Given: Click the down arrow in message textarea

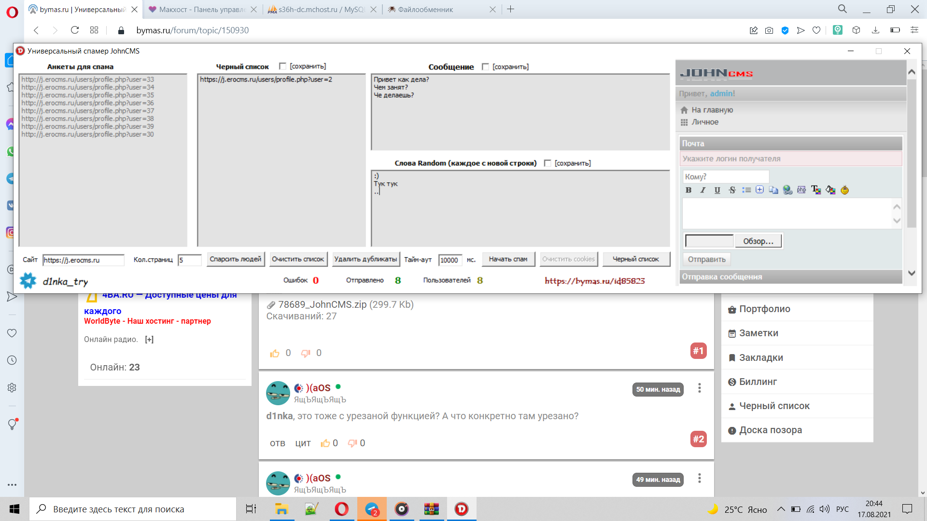Looking at the screenshot, I should pyautogui.click(x=897, y=221).
